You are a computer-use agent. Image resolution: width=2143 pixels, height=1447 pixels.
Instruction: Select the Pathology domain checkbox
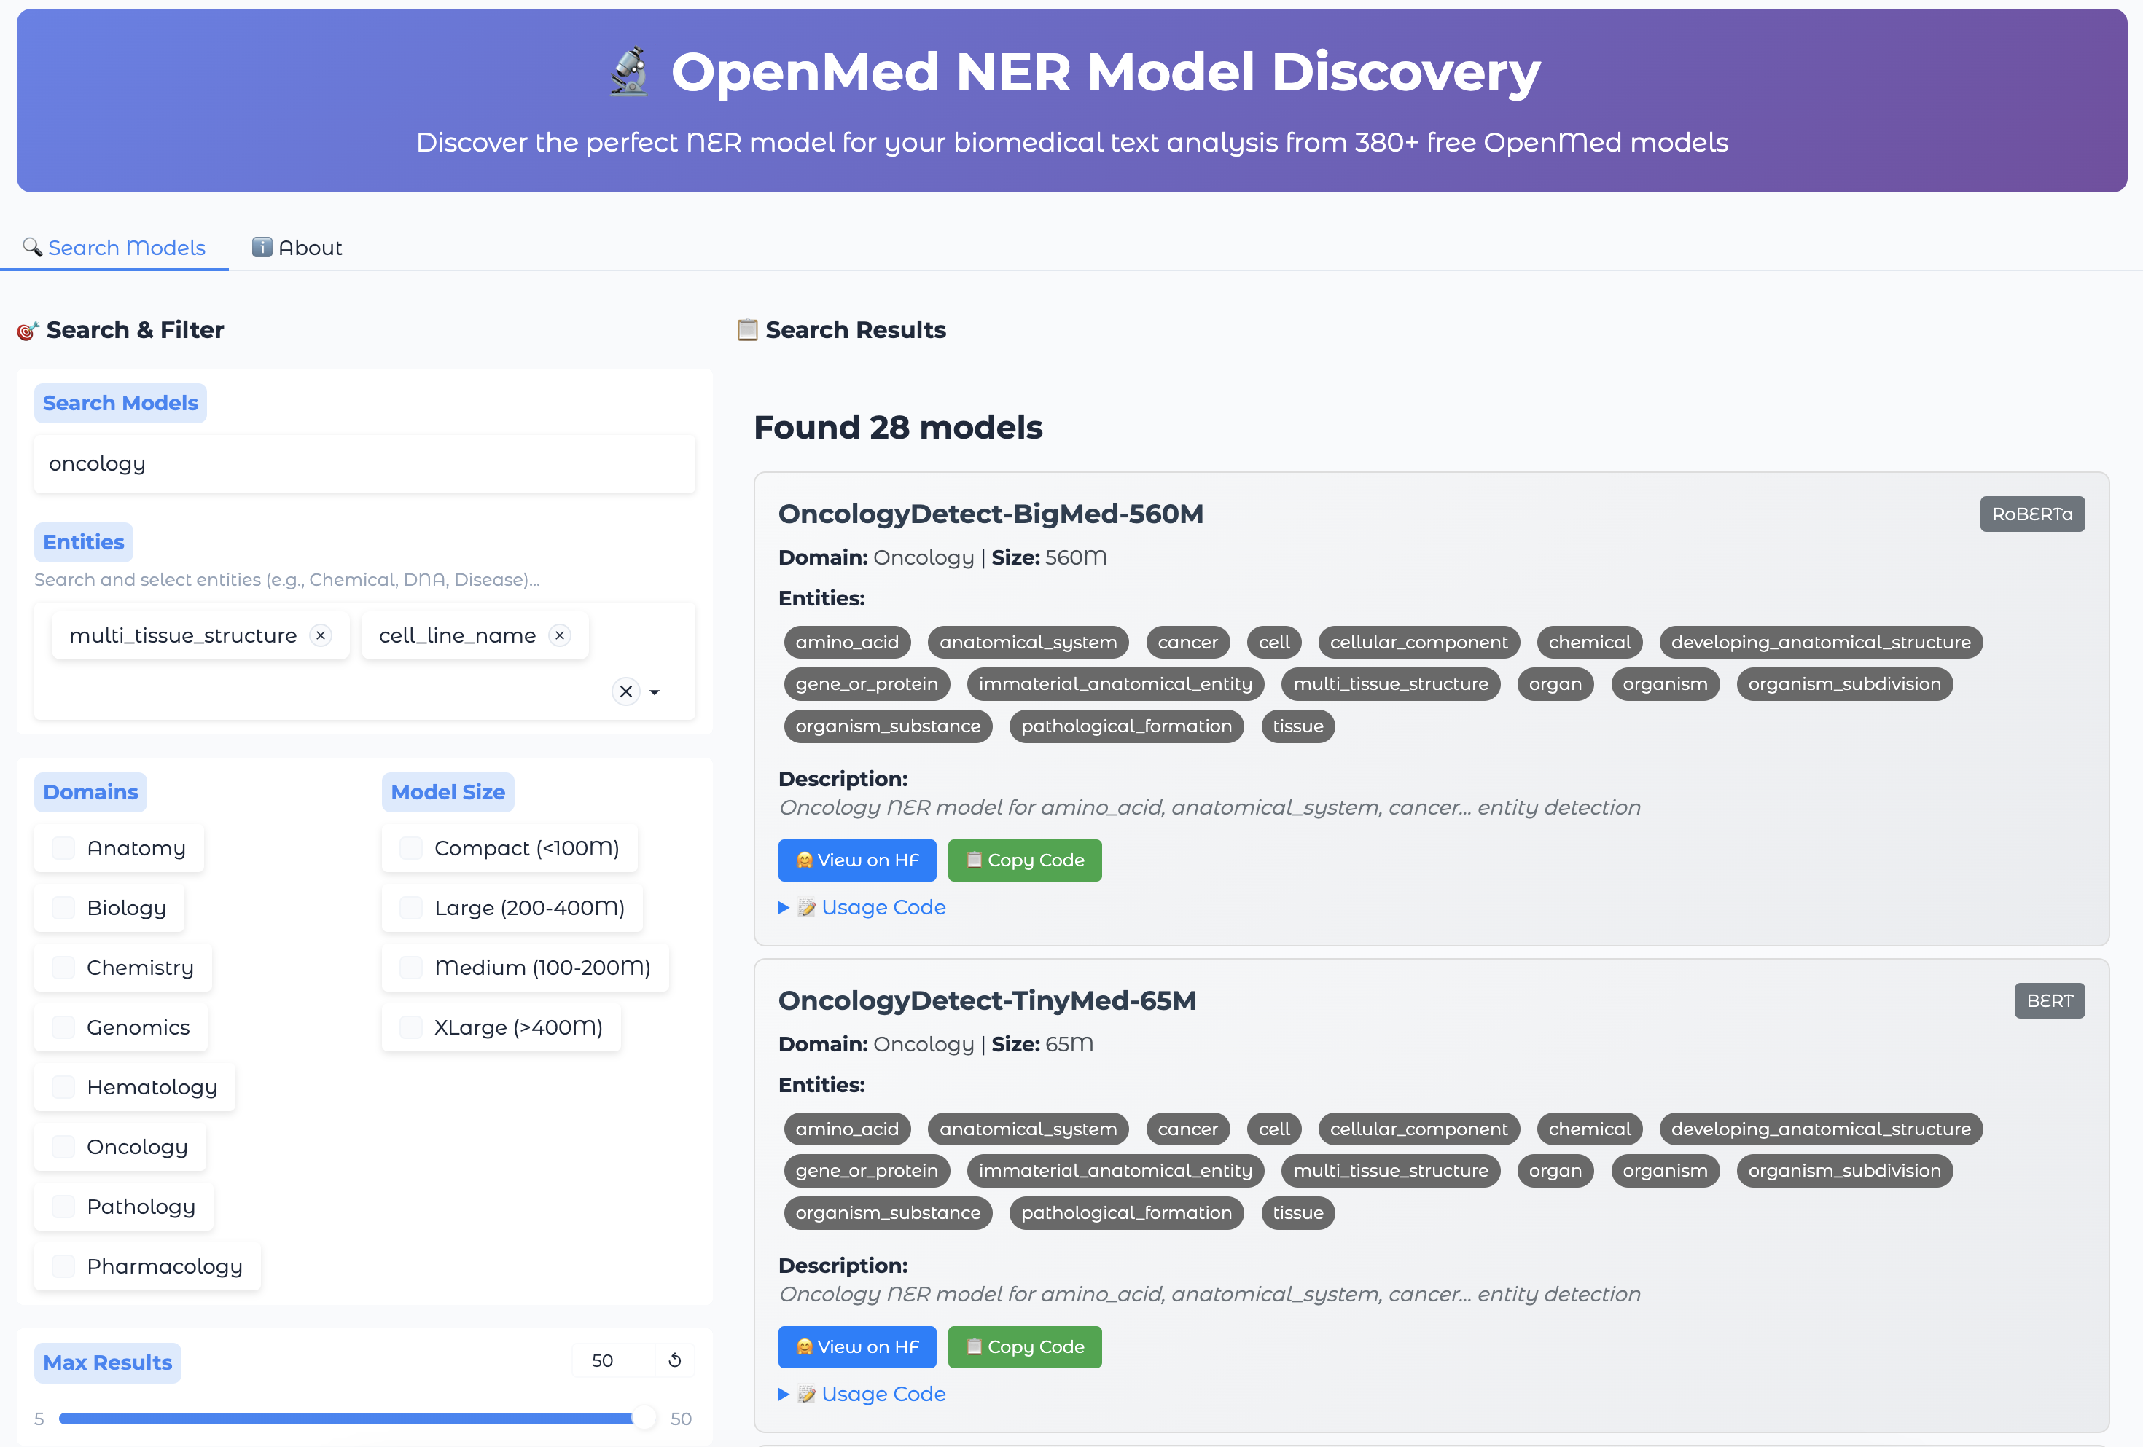click(63, 1207)
